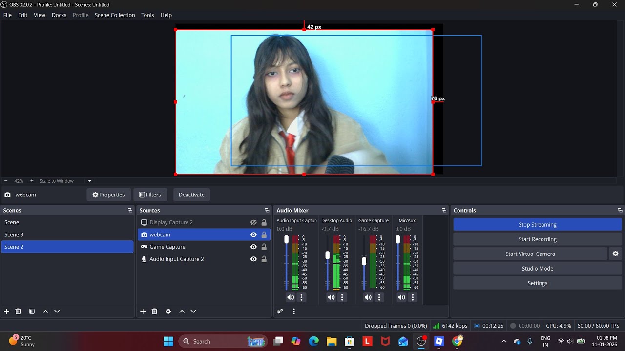625x351 pixels.
Task: Open webcam Filters button
Action: 150,195
